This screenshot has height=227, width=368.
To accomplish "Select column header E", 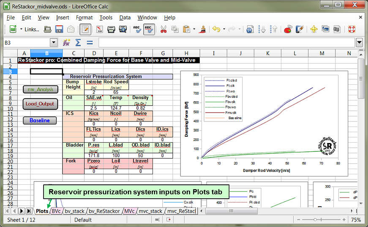I will click(116, 53).
